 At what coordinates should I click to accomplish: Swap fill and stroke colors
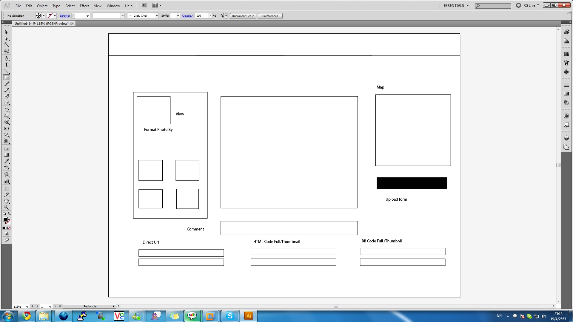(x=9, y=213)
